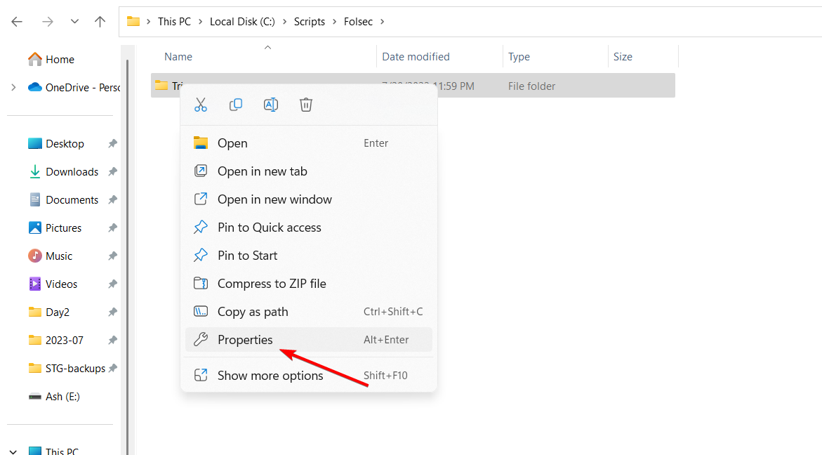Screen dimensions: 822x455
Task: Select Compress to ZIP file
Action: tap(309, 284)
